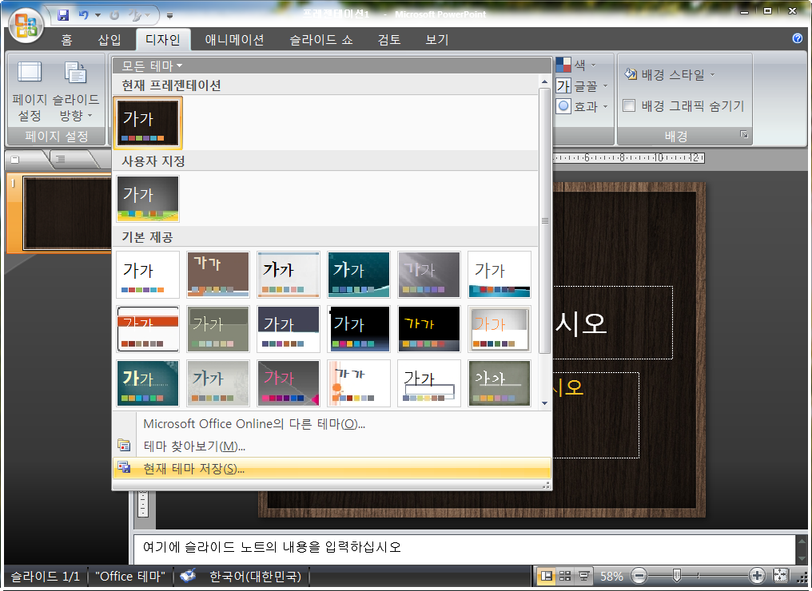The height and width of the screenshot is (591, 812).
Task: Open the 효과 theme effects dropdown
Action: (x=582, y=106)
